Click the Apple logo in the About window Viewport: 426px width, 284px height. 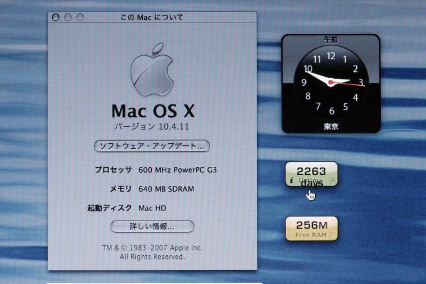coord(152,70)
